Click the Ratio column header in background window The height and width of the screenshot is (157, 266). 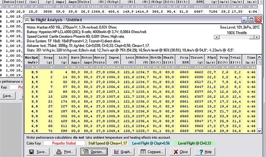9,2
